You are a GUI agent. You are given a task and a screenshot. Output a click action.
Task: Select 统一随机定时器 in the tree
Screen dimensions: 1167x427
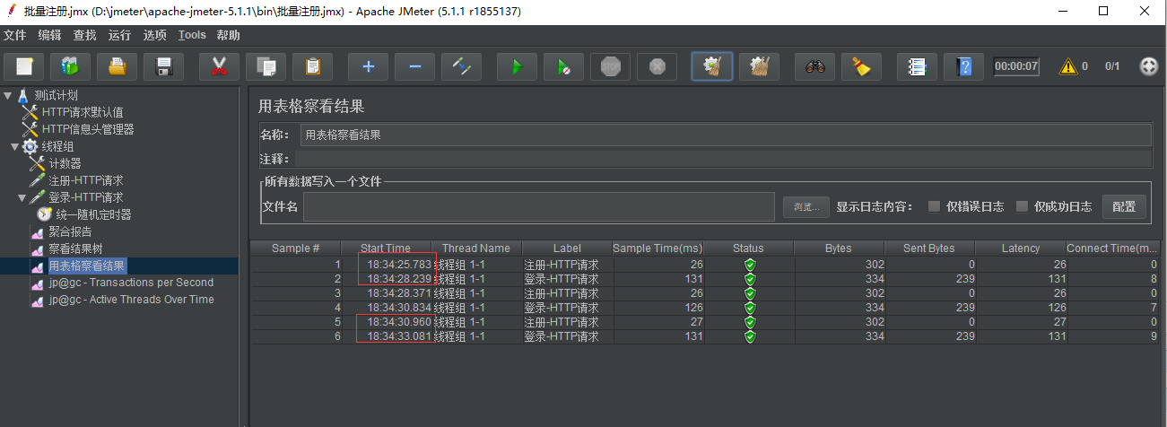point(93,214)
